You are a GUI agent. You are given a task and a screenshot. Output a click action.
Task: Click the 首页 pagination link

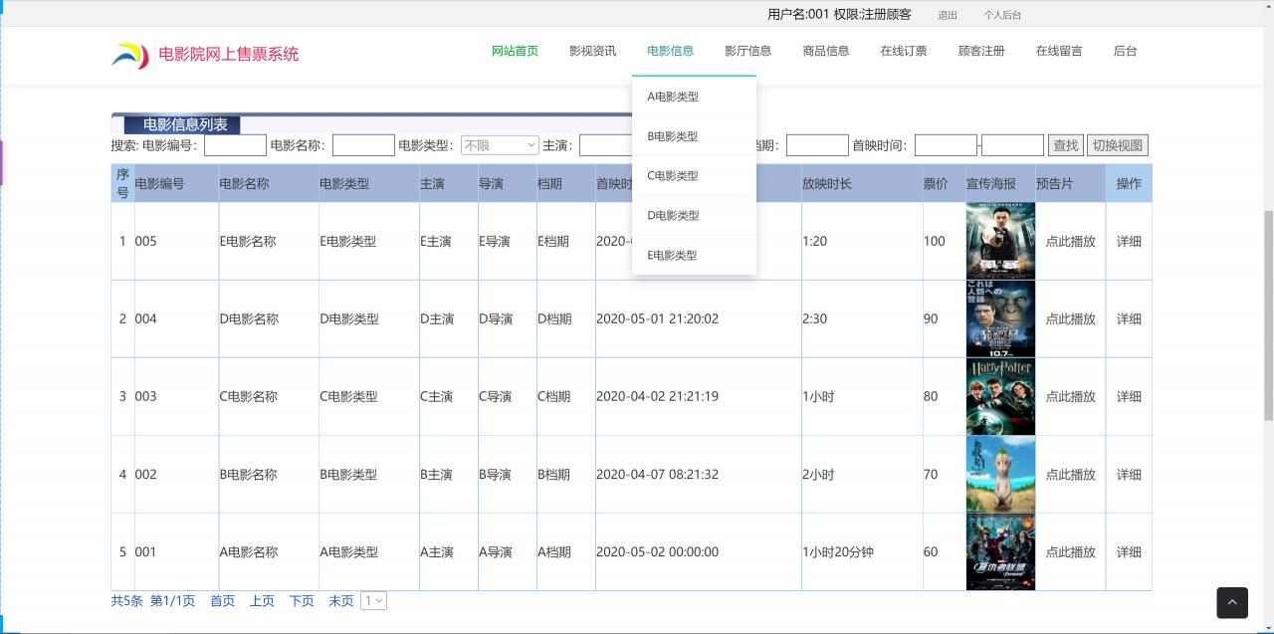click(x=222, y=600)
